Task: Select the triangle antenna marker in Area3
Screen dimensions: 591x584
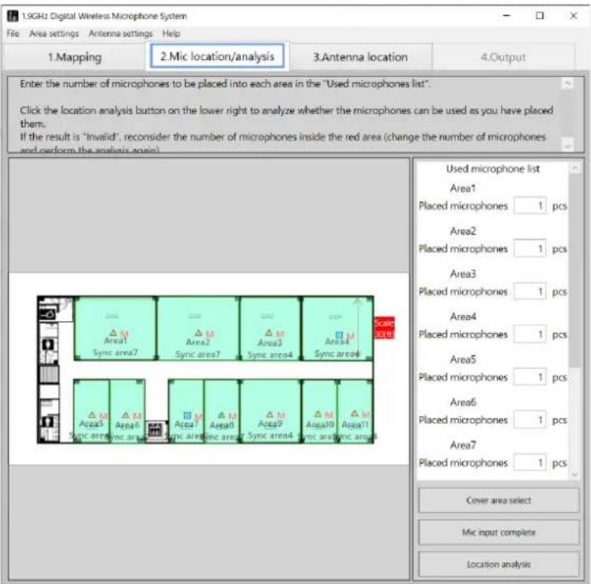Action: (x=269, y=332)
